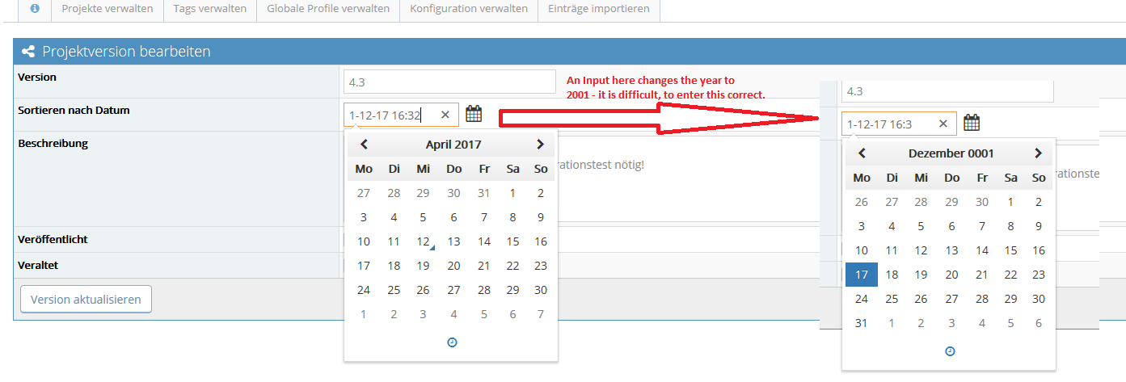
Task: Click the info icon tab
Action: click(x=35, y=9)
